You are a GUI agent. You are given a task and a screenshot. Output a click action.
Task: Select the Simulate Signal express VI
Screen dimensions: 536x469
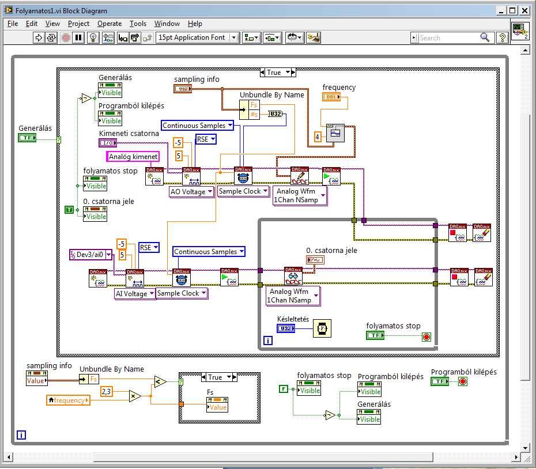(335, 133)
